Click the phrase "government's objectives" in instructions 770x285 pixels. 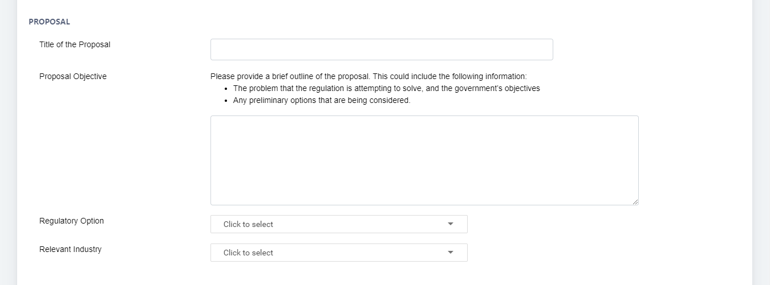pyautogui.click(x=497, y=89)
